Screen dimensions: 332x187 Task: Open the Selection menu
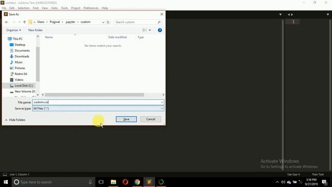23,8
